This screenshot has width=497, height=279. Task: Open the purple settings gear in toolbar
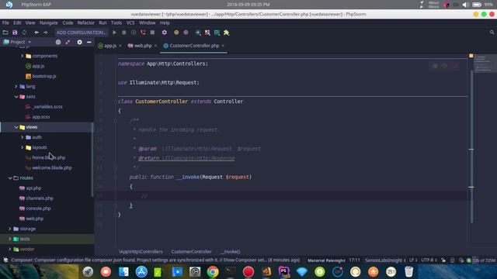[164, 33]
